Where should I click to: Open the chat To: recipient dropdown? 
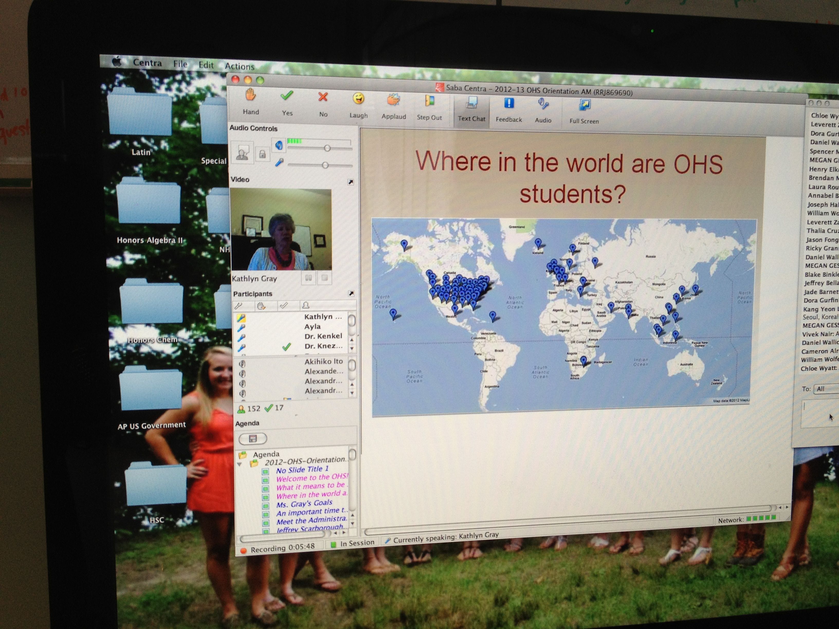[827, 389]
